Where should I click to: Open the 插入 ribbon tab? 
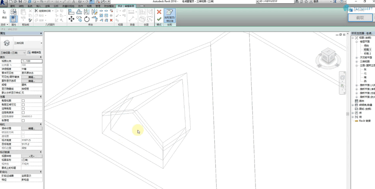[38, 6]
